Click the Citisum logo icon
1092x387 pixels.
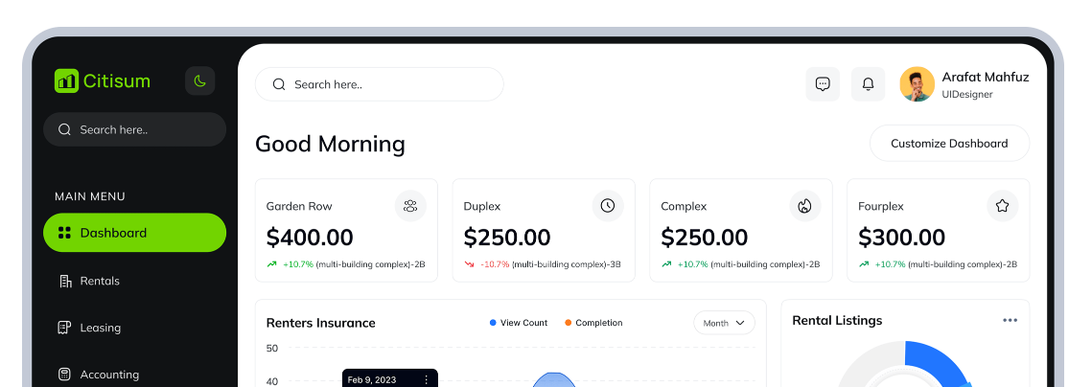pos(66,81)
